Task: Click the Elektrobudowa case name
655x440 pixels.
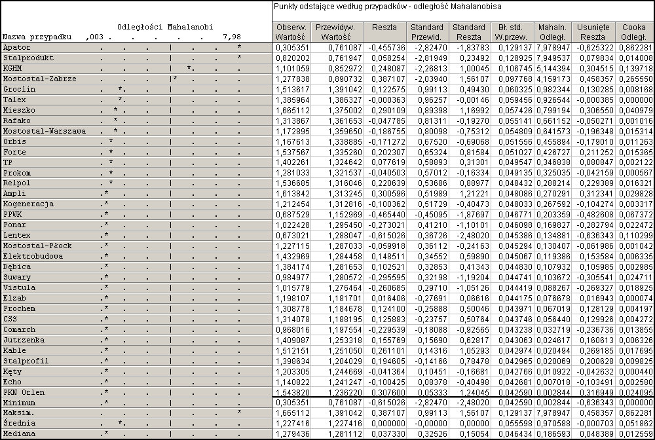Action: (x=33, y=256)
